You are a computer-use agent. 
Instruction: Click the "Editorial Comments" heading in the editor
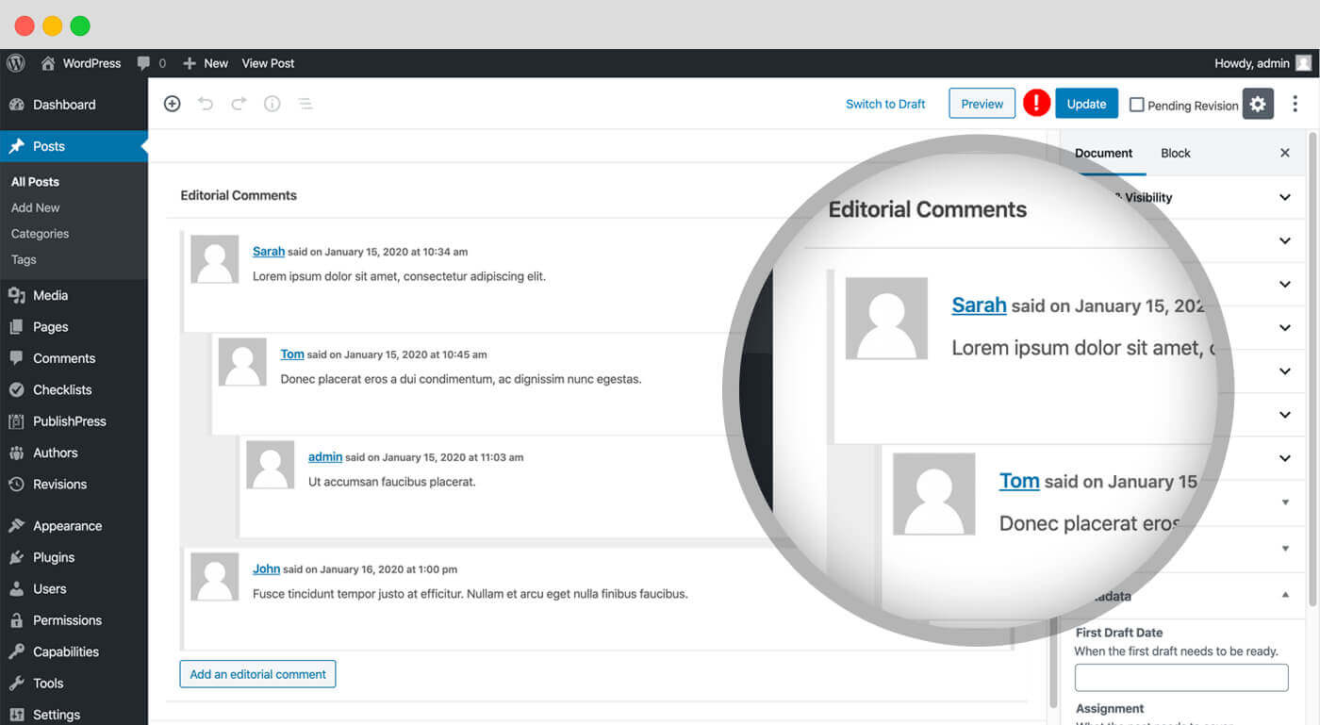coord(239,195)
